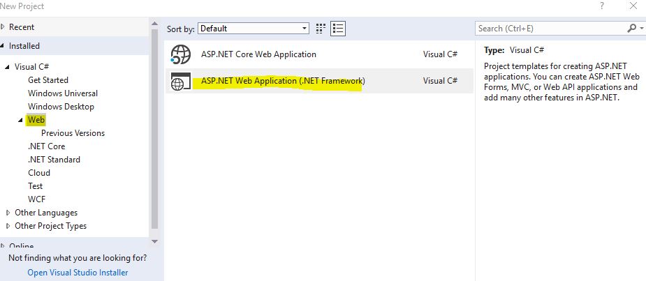The width and height of the screenshot is (646, 281).
Task: Collapse the Visual C# node
Action: [7, 67]
